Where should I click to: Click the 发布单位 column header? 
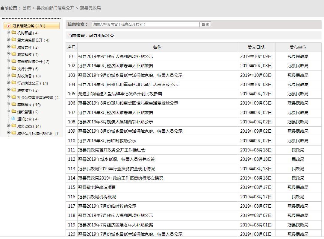pyautogui.click(x=298, y=47)
